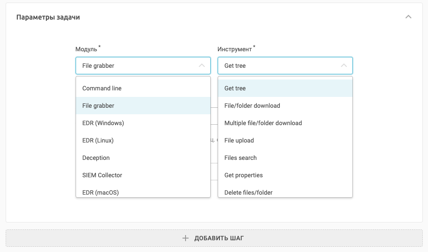Click the plus icon on ДОБАВИТЬ ШАГ

(186, 238)
